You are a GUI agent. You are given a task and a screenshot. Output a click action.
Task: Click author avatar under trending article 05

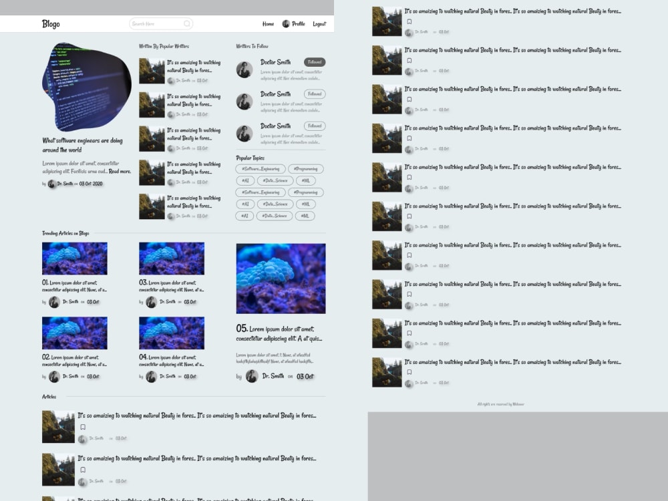pyautogui.click(x=252, y=376)
